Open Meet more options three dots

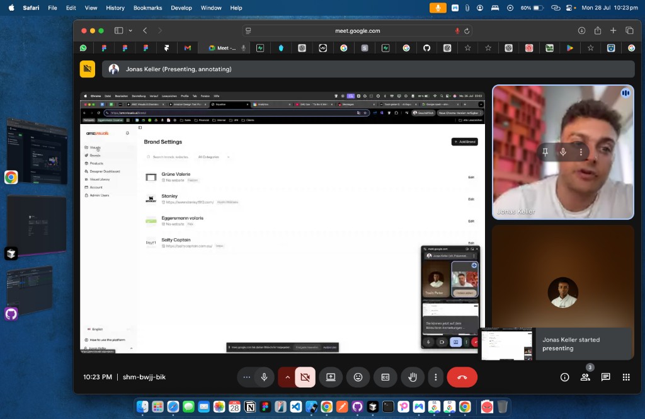click(436, 377)
